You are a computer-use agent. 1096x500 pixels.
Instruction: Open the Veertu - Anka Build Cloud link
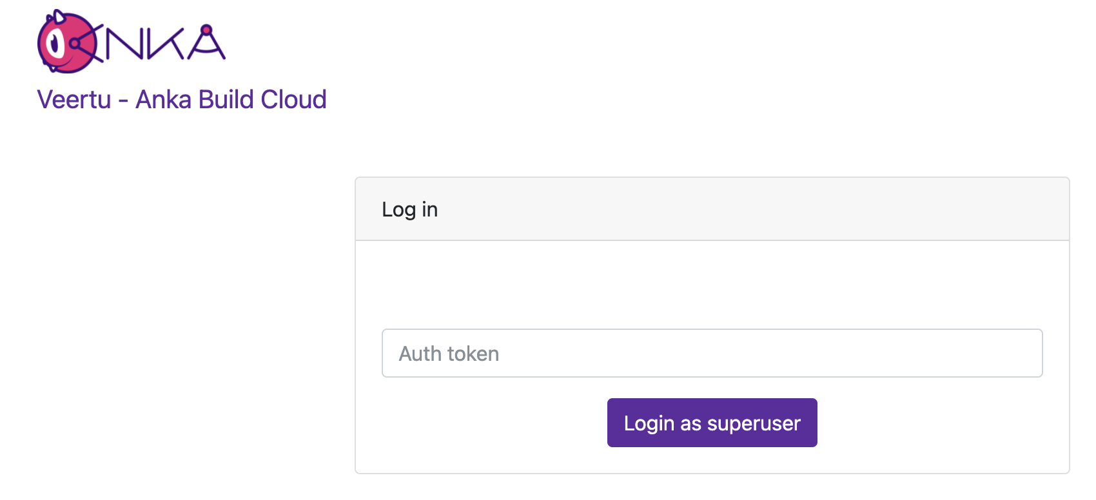[x=182, y=99]
